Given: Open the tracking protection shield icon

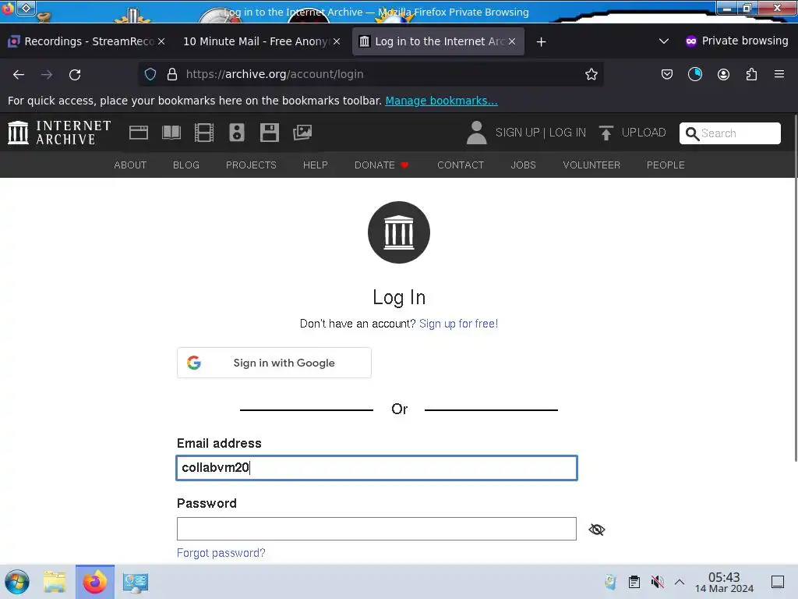Looking at the screenshot, I should point(150,74).
